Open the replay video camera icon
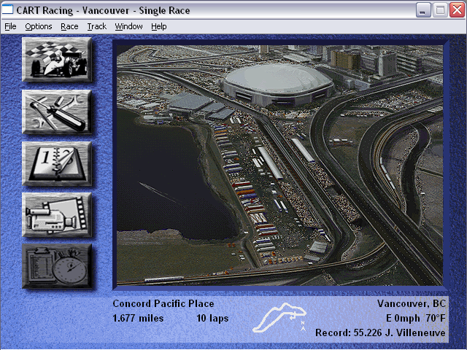Screen dimensions: 467x350 click(x=57, y=214)
